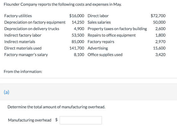Image resolution: width=177 pixels, height=129 pixels.
Task: Select the 2,970 factory repairs amount
Action: [161, 42]
